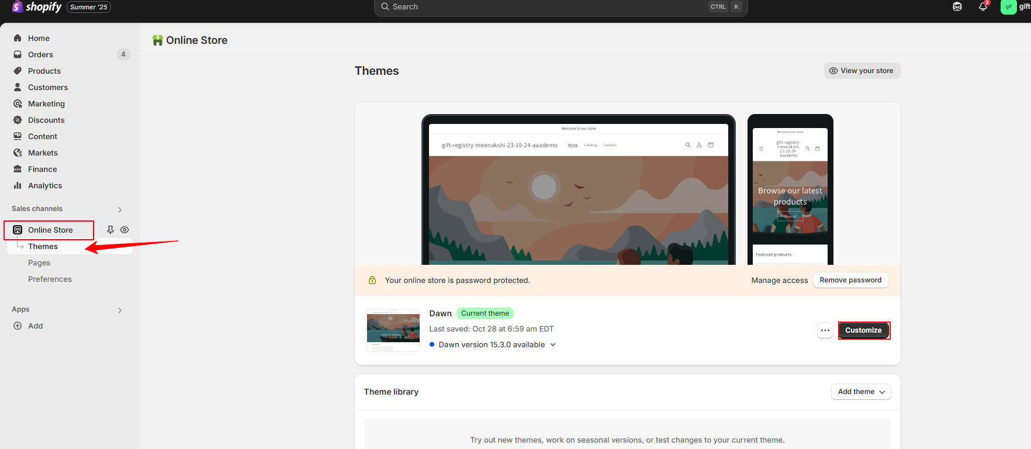Open the Add theme dropdown
This screenshot has height=449, width=1031.
(x=861, y=392)
